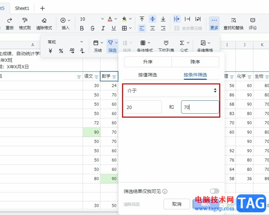Toggle Underline formatting
This screenshot has width=269, height=215.
(x=114, y=28)
